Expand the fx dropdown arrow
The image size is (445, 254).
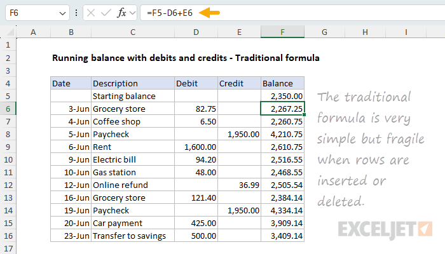[x=132, y=13]
